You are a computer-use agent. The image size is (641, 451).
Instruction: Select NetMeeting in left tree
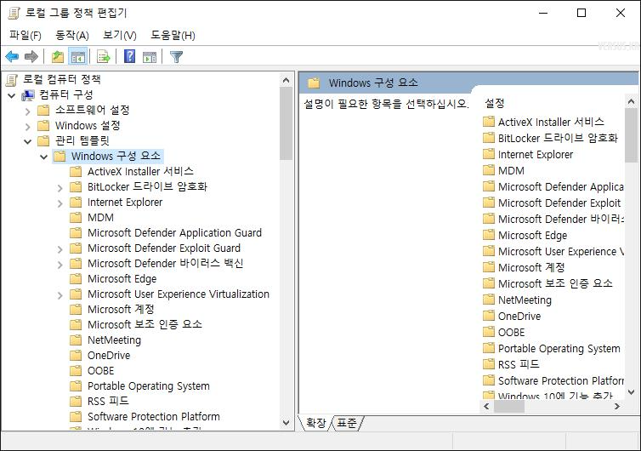pos(114,340)
